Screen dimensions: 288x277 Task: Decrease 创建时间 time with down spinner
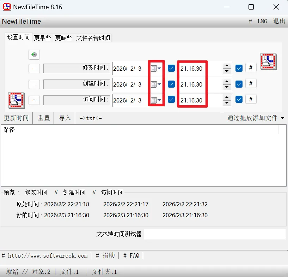227,87
